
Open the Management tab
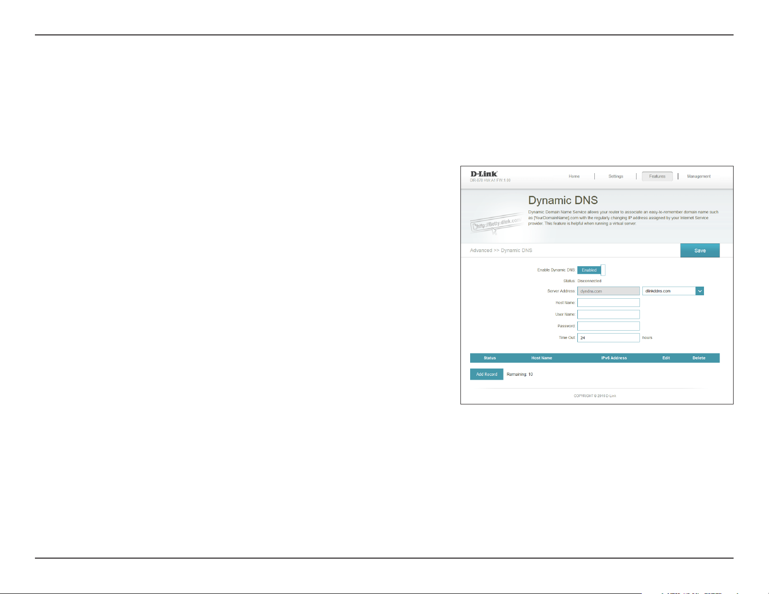(699, 177)
